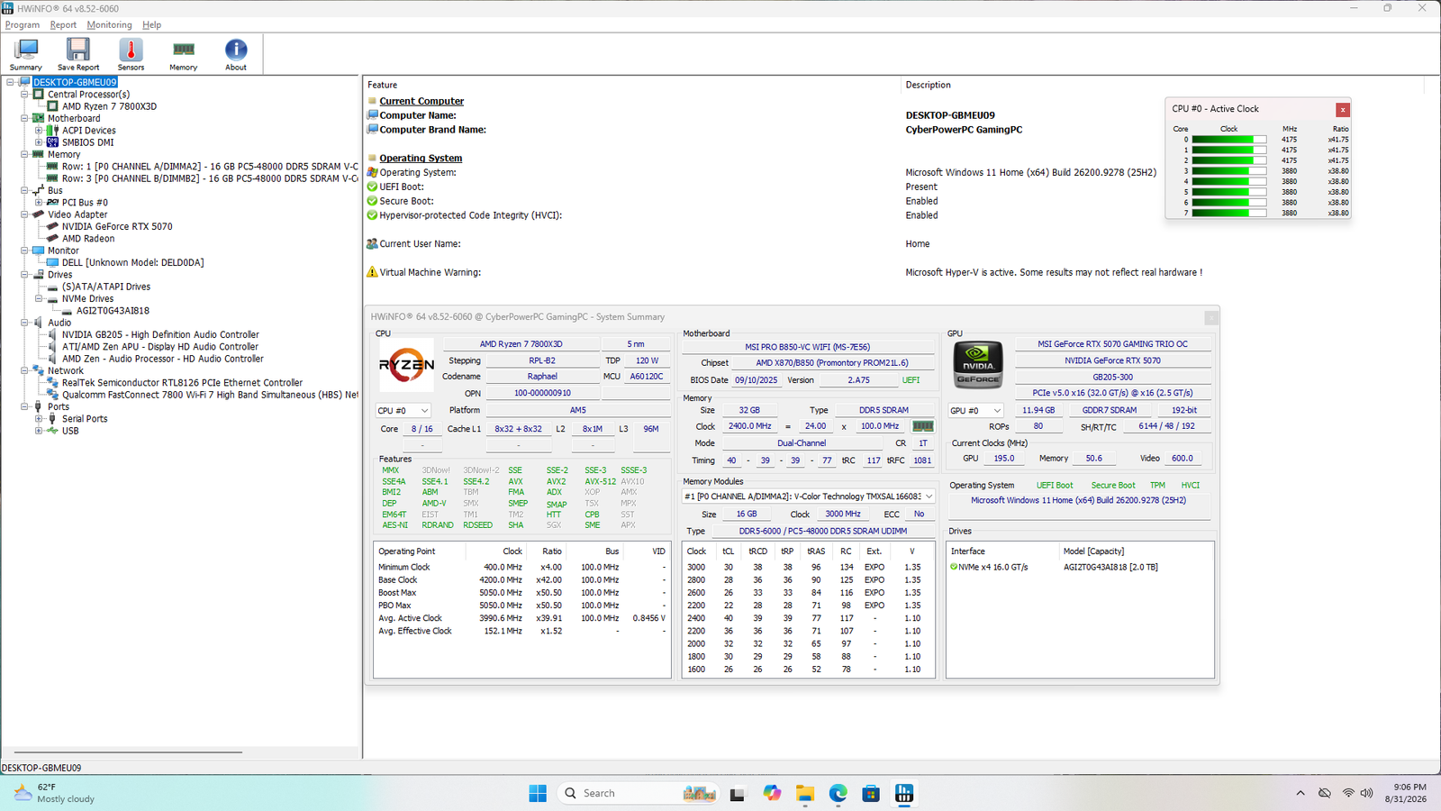Click the NVIDIA GeForce logo

coord(978,365)
